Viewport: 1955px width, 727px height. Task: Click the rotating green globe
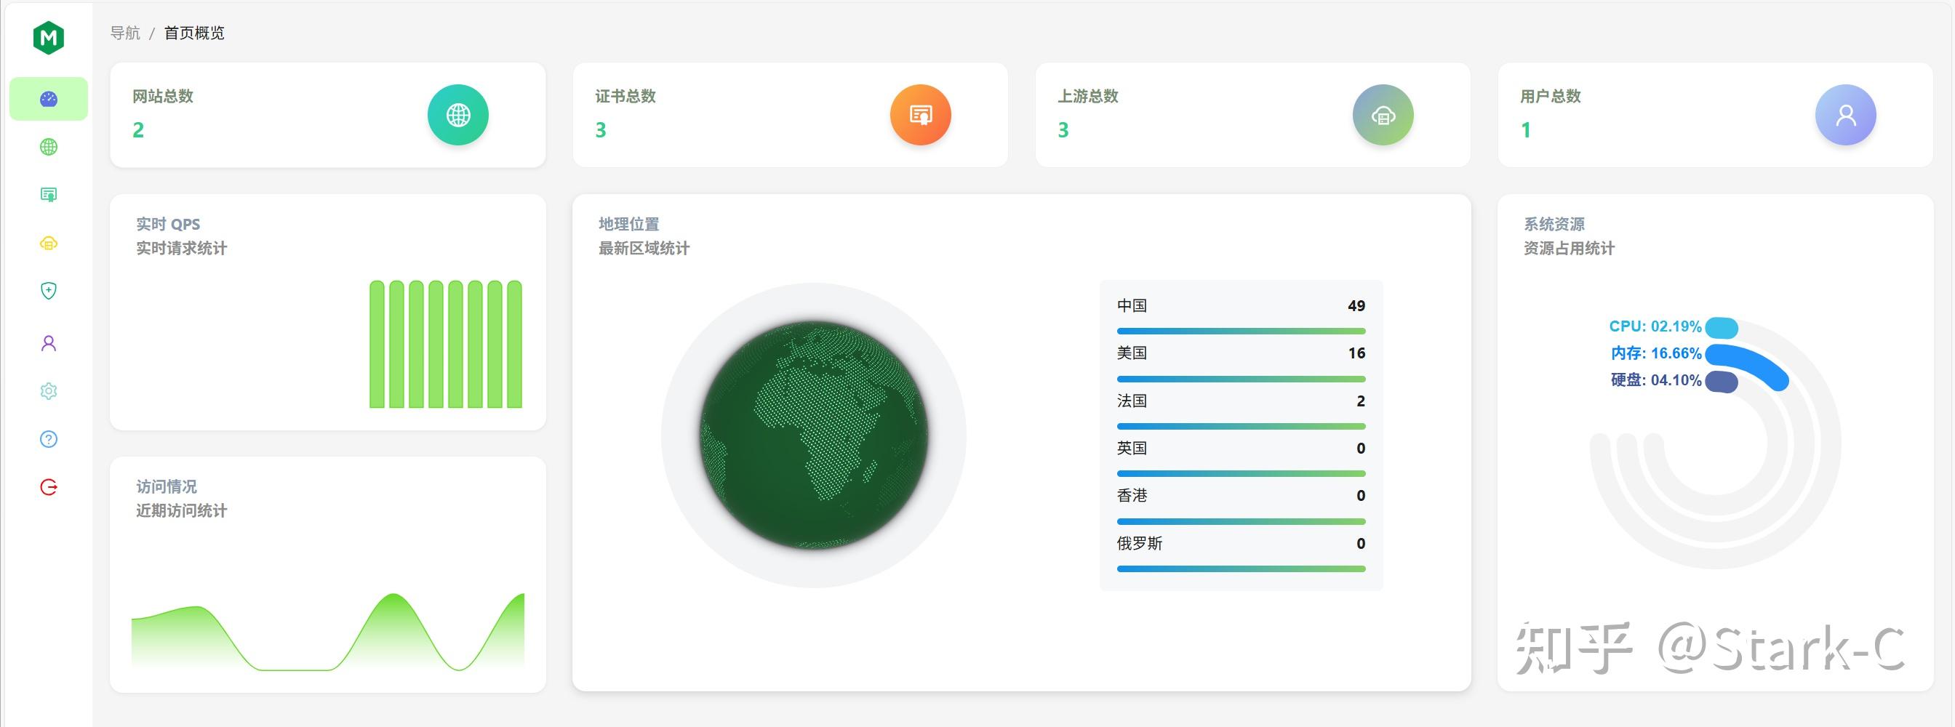(814, 435)
